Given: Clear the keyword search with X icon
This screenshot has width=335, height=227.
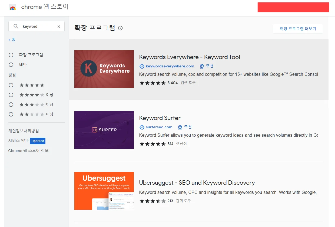Looking at the screenshot, I should tap(59, 26).
